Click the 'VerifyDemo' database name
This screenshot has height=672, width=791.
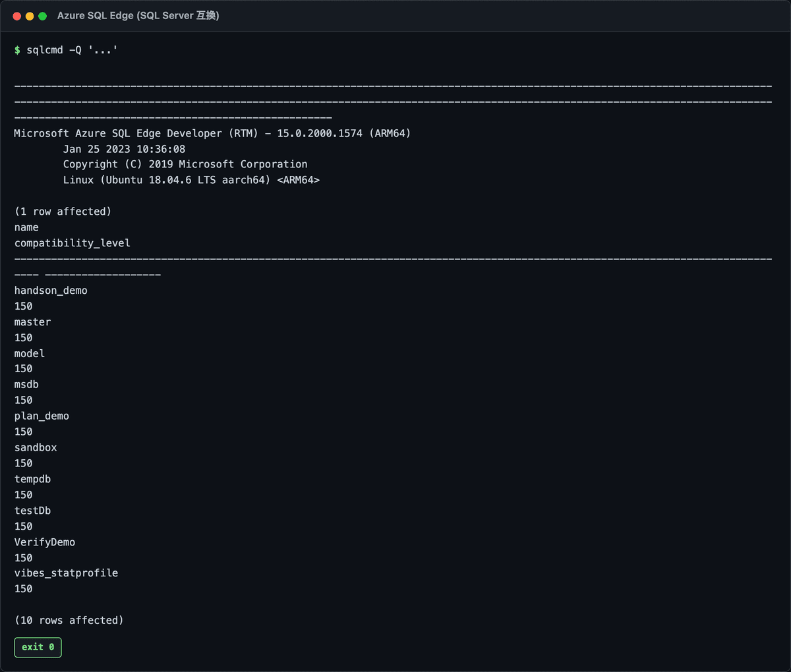[45, 542]
